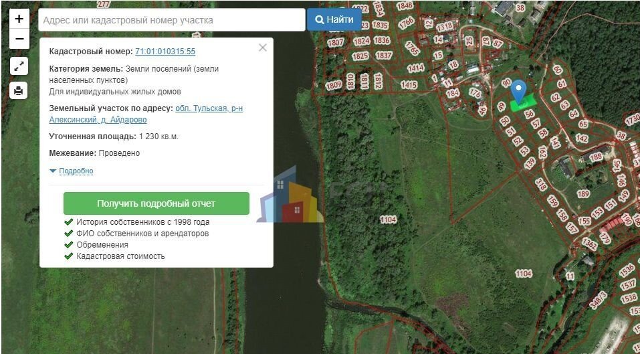Open cadastral number 71:01:010315:55 link

pyautogui.click(x=165, y=52)
